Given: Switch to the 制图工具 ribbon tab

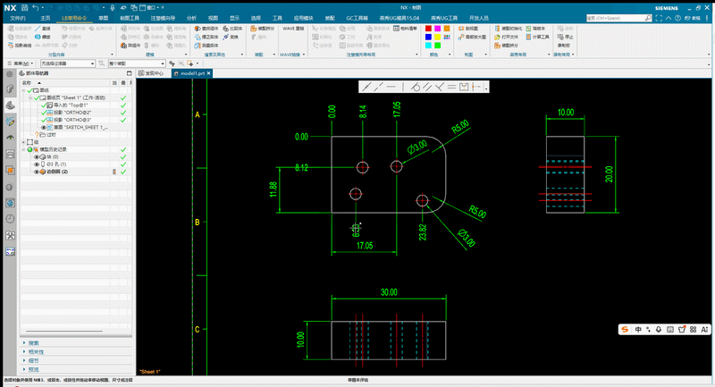Looking at the screenshot, I should pyautogui.click(x=130, y=18).
